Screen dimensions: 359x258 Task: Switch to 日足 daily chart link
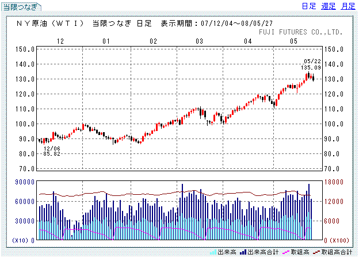click(309, 6)
